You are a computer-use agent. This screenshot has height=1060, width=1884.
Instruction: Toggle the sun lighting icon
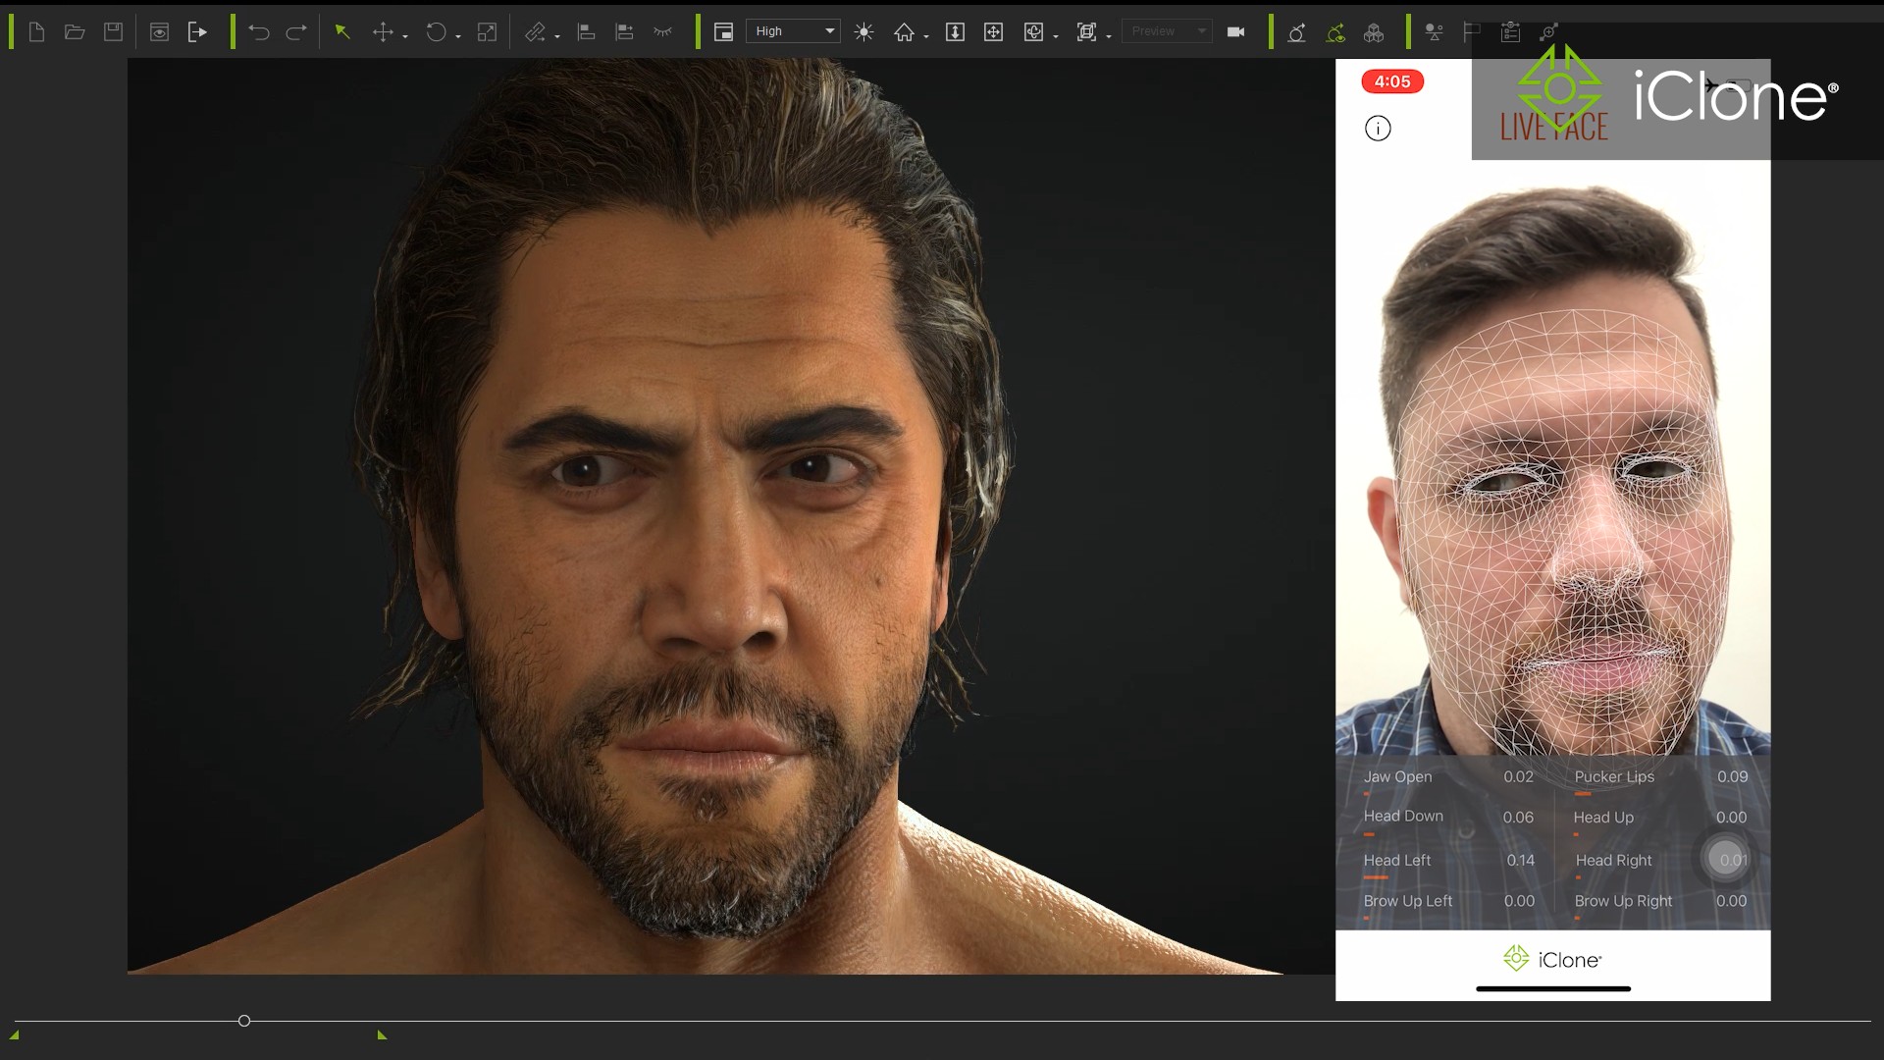(863, 32)
